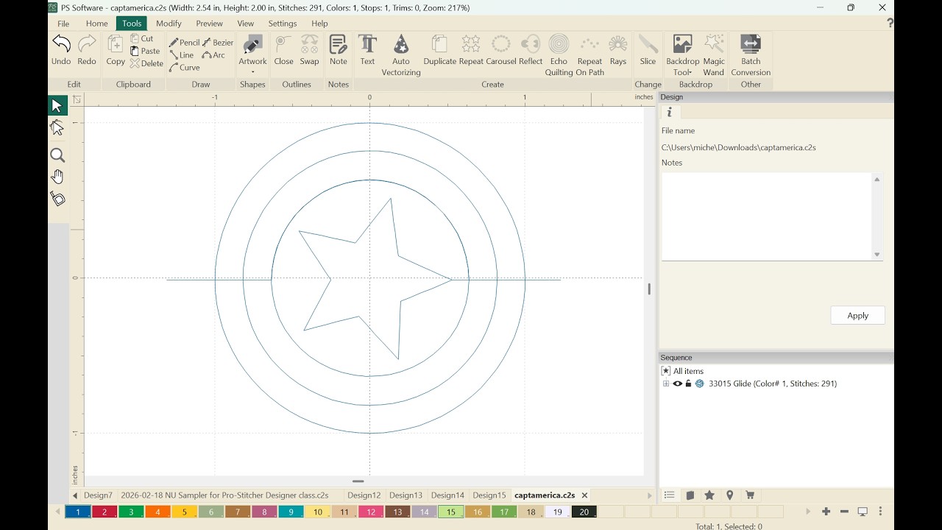Select the Arc draw tool
Image resolution: width=942 pixels, height=530 pixels.
coord(213,55)
